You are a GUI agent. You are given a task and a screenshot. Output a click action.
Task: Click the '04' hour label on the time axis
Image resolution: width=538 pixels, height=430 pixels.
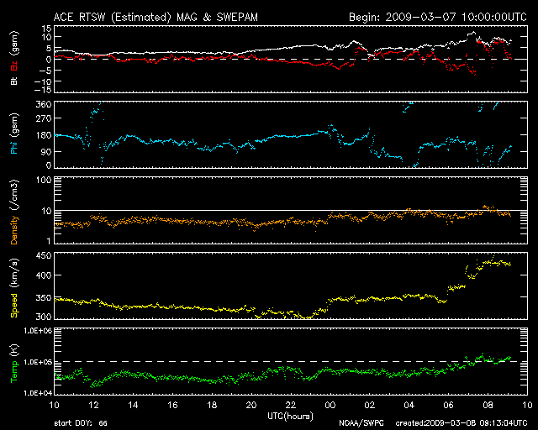pyautogui.click(x=409, y=406)
